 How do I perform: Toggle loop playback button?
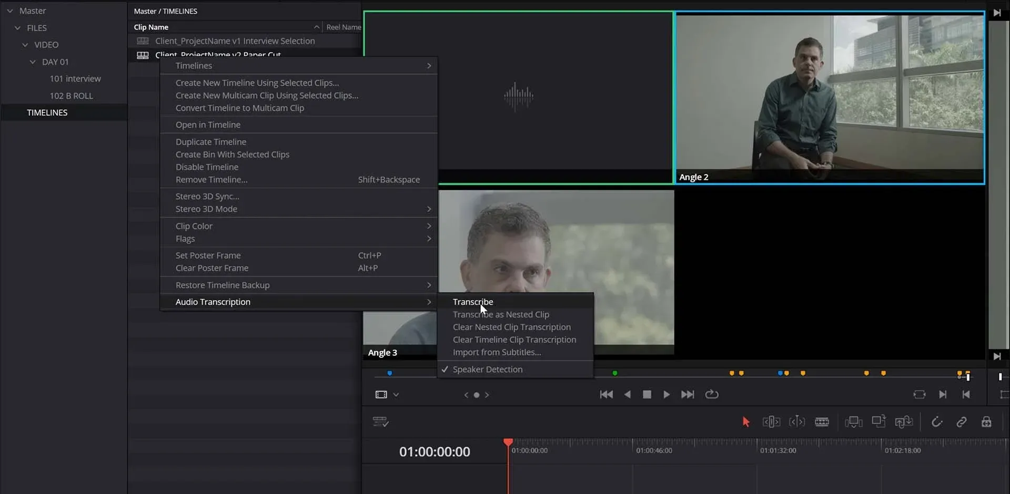pyautogui.click(x=712, y=394)
